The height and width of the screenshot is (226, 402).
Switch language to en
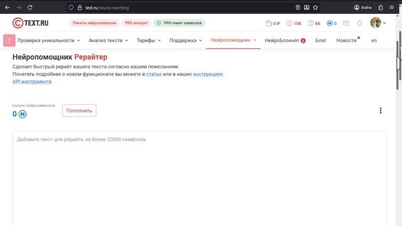coord(374,40)
